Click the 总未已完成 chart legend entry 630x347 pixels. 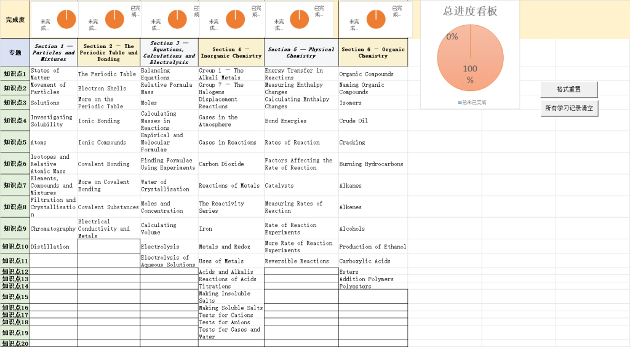tap(472, 102)
